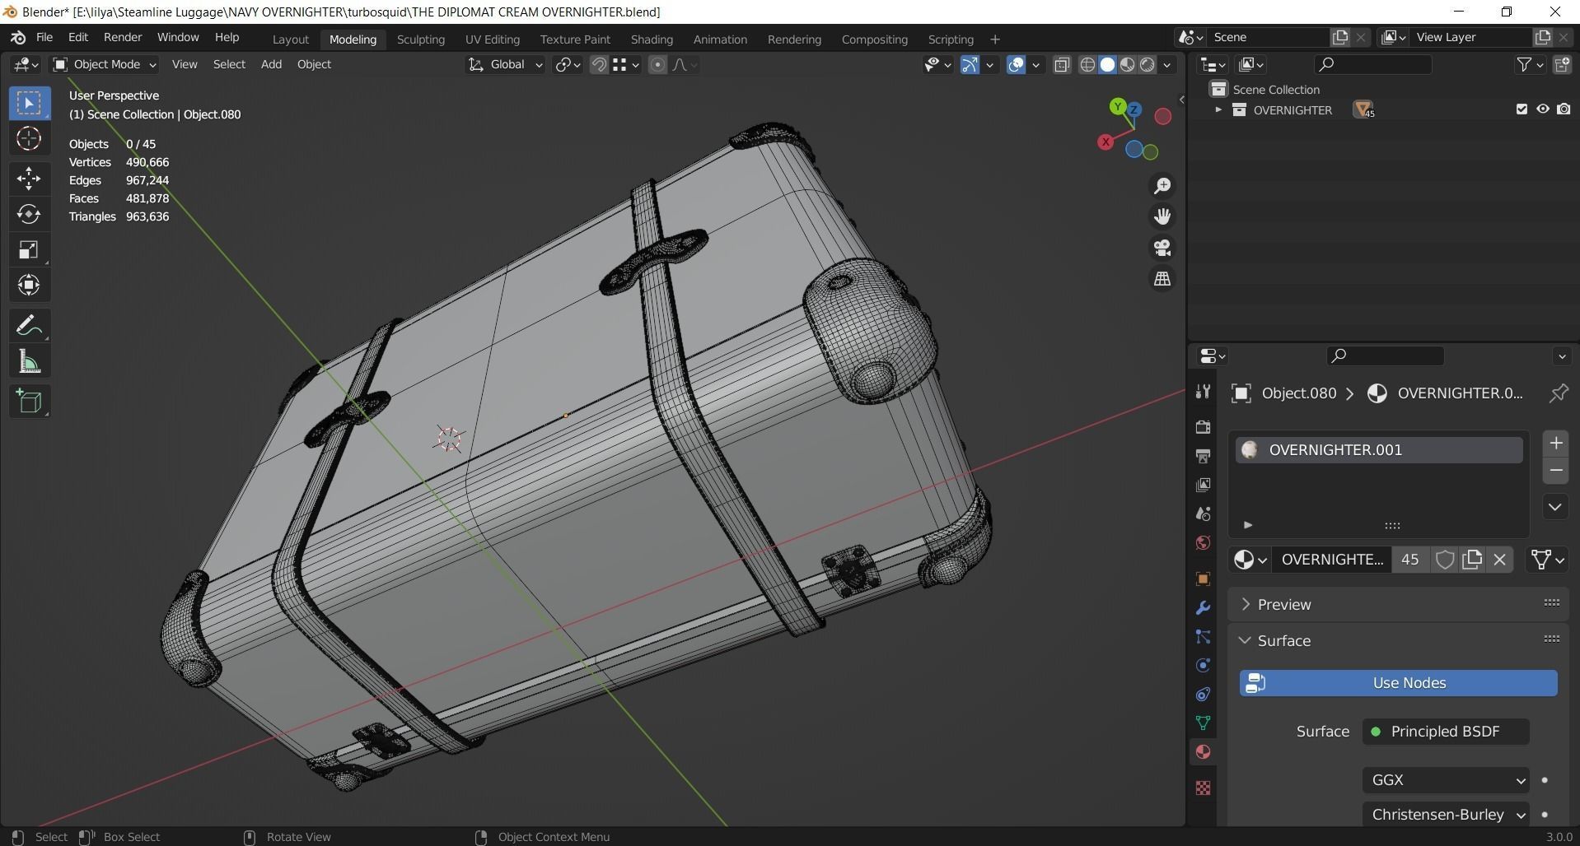
Task: Choose the Measure tool
Action: 29,361
